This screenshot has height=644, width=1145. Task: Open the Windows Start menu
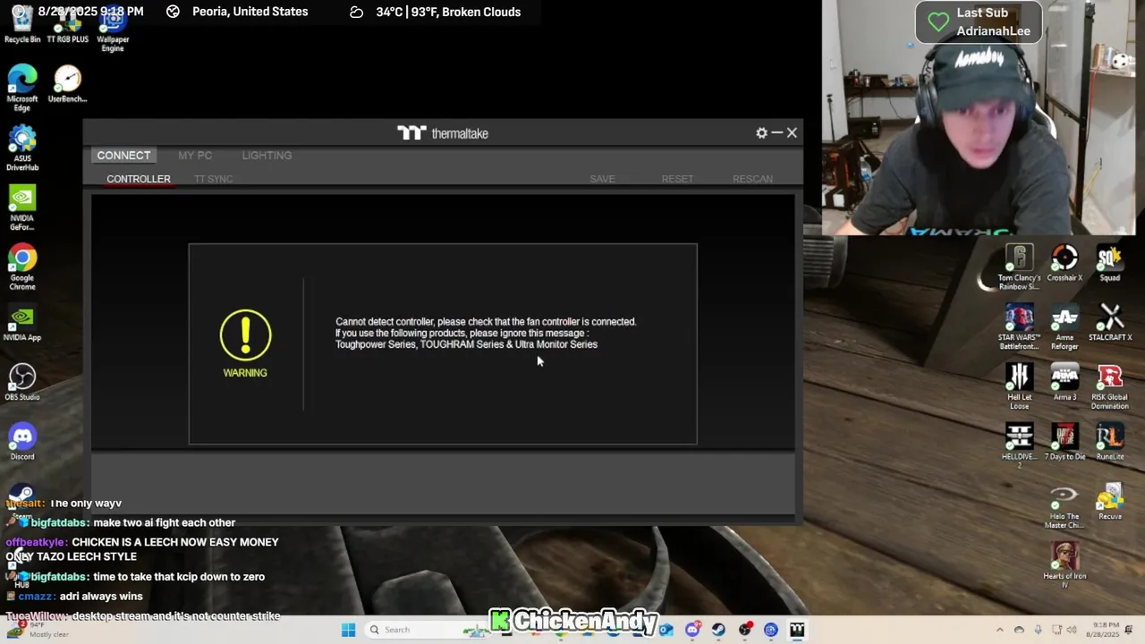coord(348,630)
